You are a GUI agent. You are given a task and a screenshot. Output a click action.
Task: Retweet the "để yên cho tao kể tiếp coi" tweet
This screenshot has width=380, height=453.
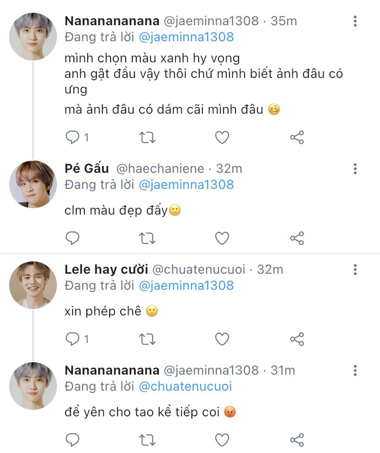pos(147,440)
